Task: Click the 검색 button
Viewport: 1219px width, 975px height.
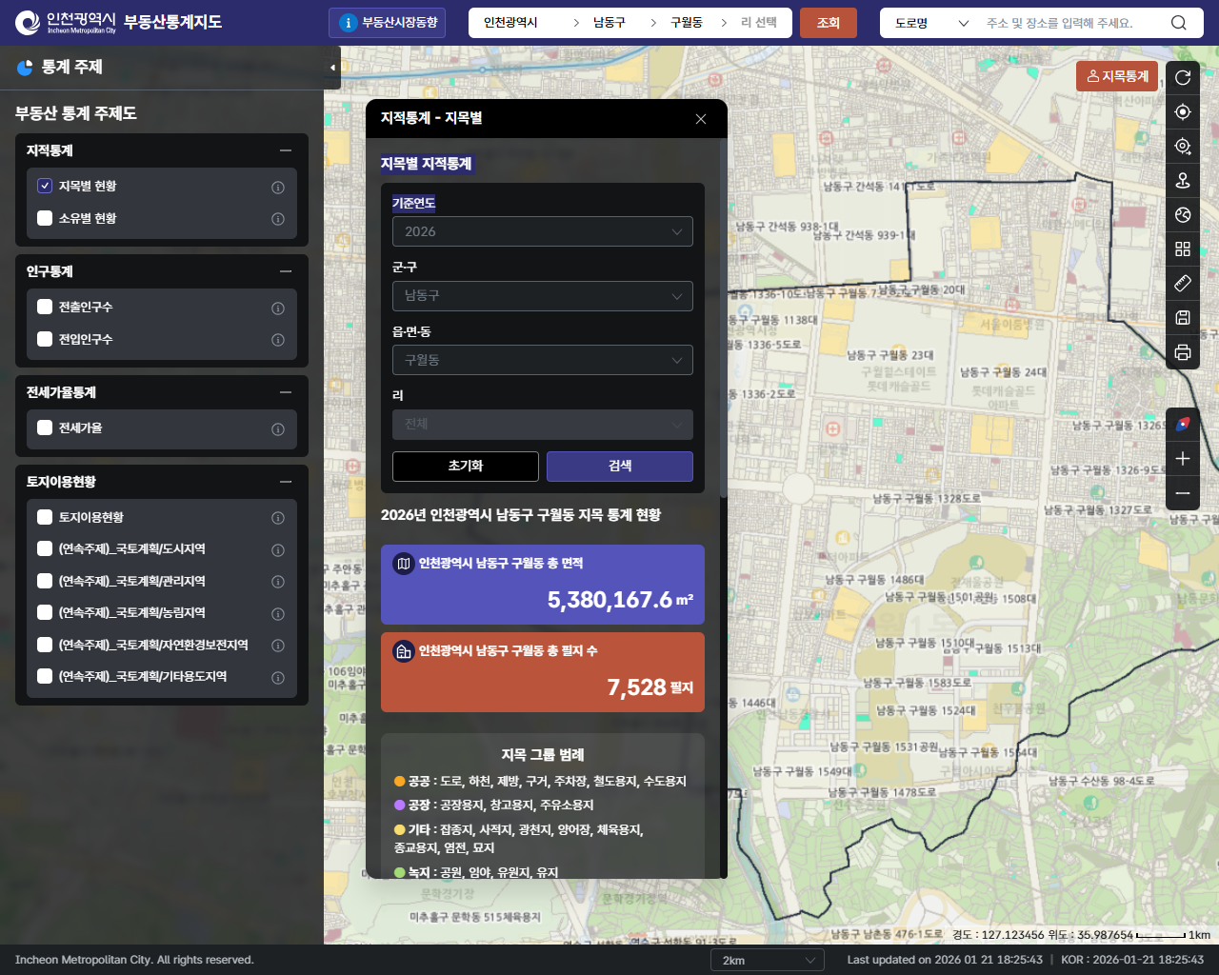Action: tap(619, 466)
